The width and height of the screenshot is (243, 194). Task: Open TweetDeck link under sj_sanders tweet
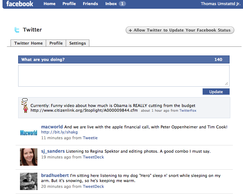(93, 157)
